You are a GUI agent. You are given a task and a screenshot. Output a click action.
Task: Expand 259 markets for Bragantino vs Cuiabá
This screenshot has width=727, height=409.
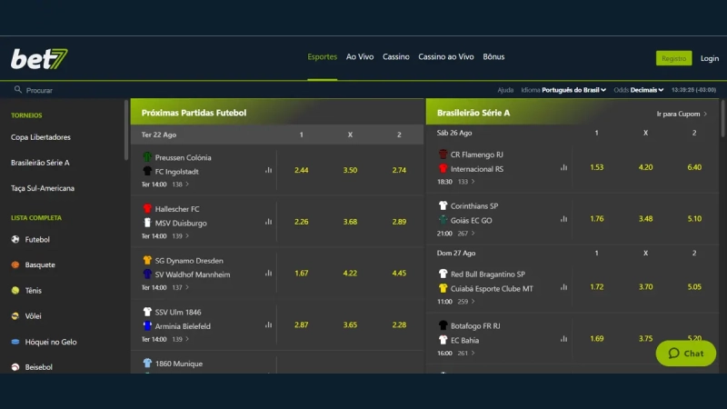pos(466,302)
